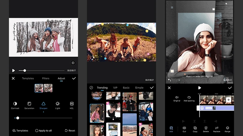
Task: Click the Add opening button
Action: coord(189,99)
